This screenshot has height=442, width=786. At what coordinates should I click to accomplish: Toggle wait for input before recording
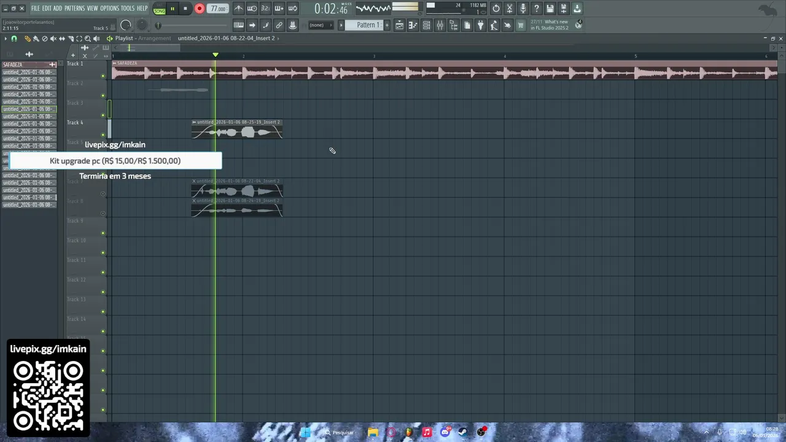click(x=252, y=9)
